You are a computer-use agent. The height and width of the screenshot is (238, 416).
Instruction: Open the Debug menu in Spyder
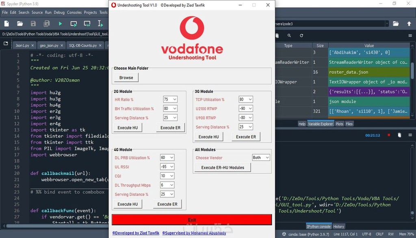tap(59, 13)
